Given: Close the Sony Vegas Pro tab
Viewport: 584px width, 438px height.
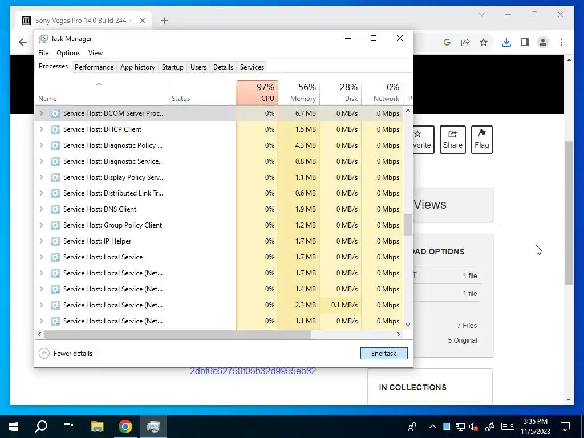Looking at the screenshot, I should pyautogui.click(x=142, y=21).
